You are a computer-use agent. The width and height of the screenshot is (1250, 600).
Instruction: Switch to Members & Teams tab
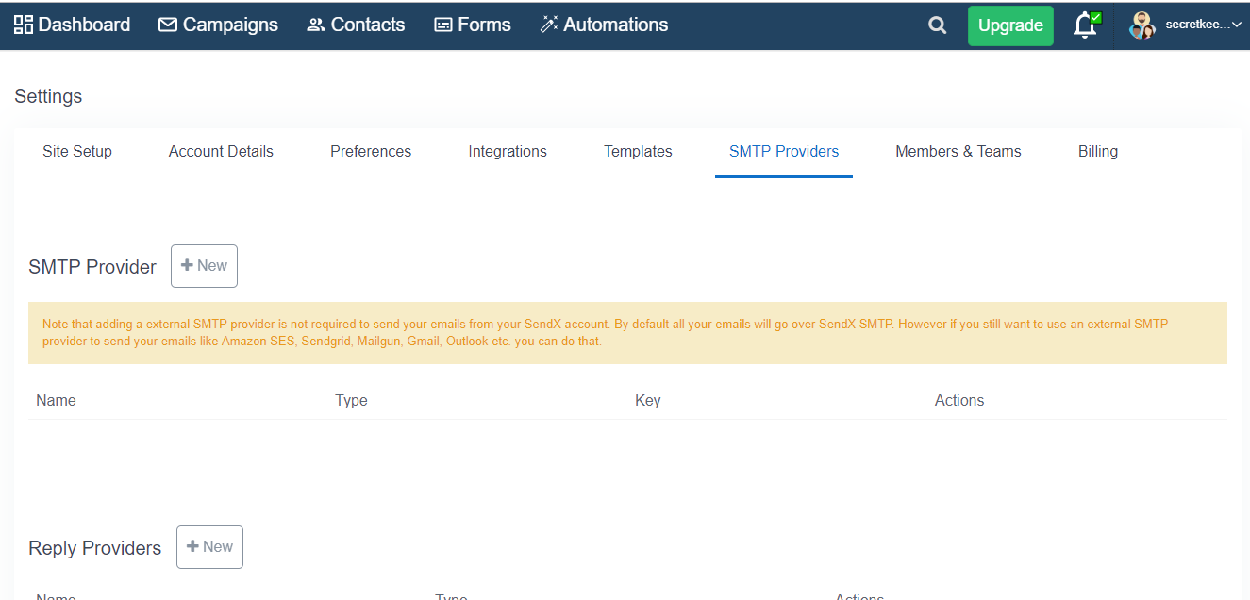point(958,151)
